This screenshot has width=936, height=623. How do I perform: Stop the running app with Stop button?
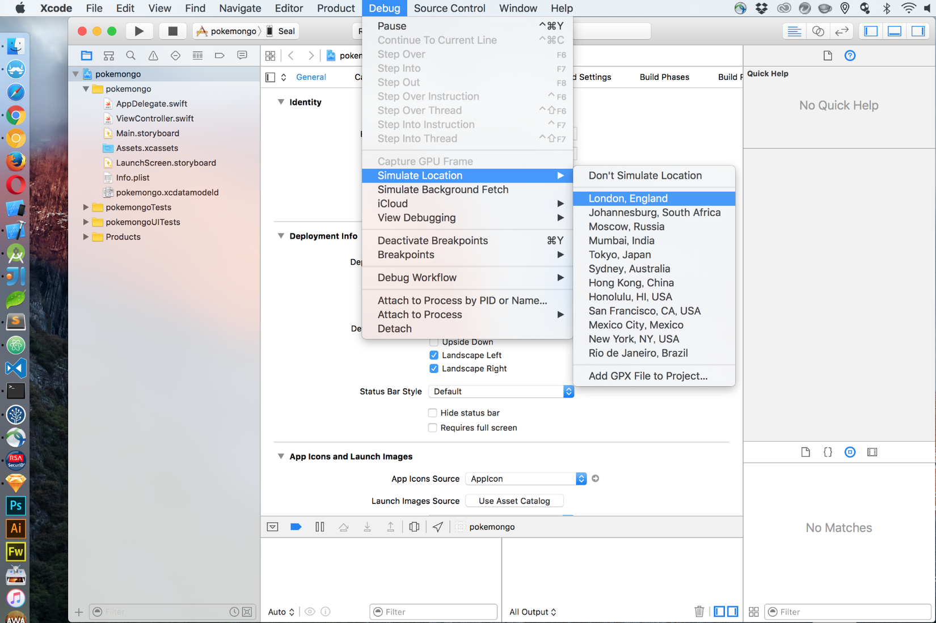coord(172,31)
